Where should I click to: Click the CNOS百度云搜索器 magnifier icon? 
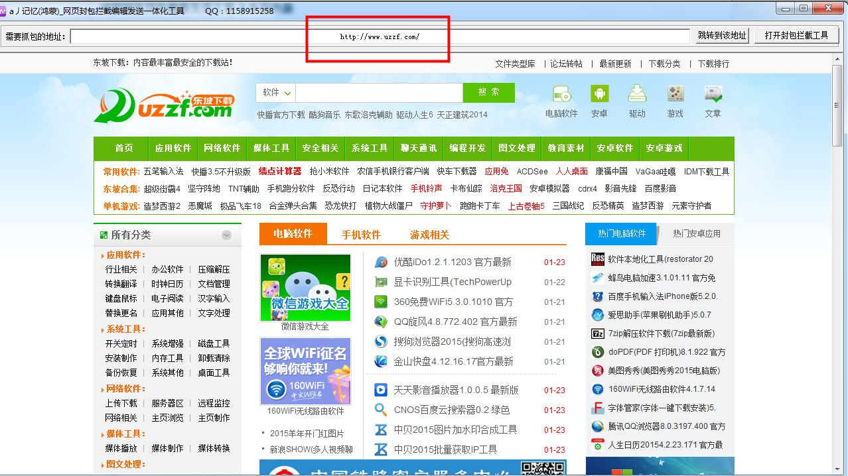(381, 410)
